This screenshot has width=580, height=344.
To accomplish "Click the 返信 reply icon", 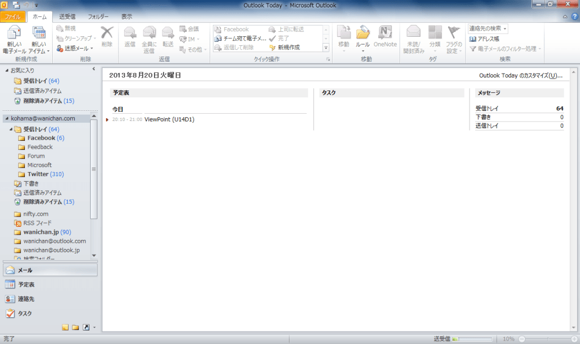I will 130,32.
